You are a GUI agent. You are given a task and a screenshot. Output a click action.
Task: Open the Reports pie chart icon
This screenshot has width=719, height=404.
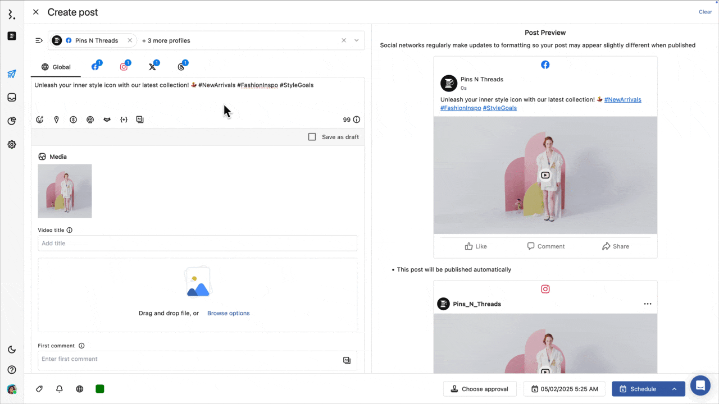(x=12, y=121)
